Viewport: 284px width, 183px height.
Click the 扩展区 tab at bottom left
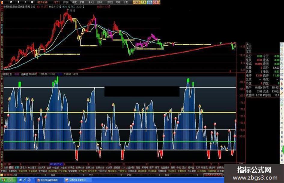click(x=4, y=170)
